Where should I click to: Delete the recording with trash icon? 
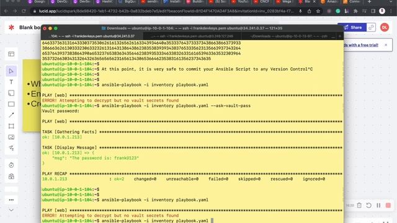359,205
